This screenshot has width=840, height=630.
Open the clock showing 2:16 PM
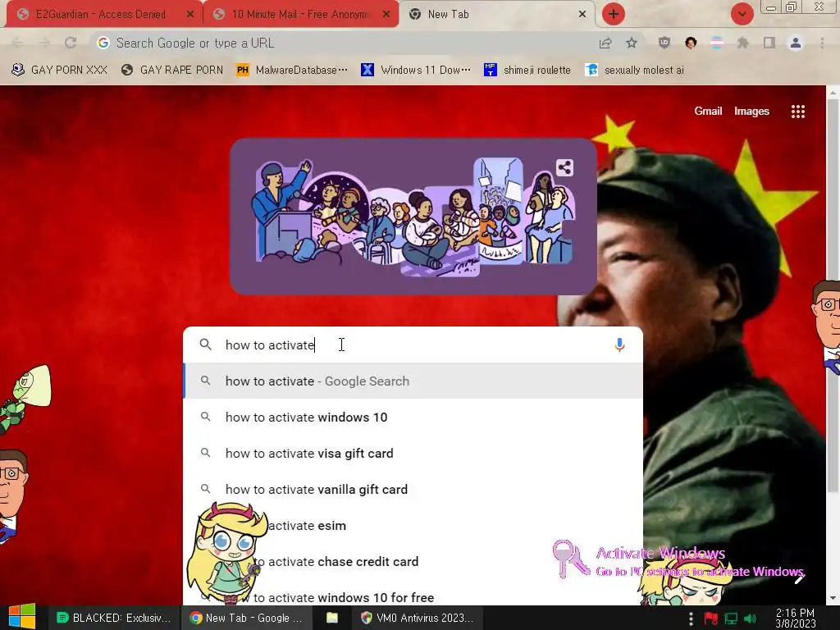[x=795, y=618]
